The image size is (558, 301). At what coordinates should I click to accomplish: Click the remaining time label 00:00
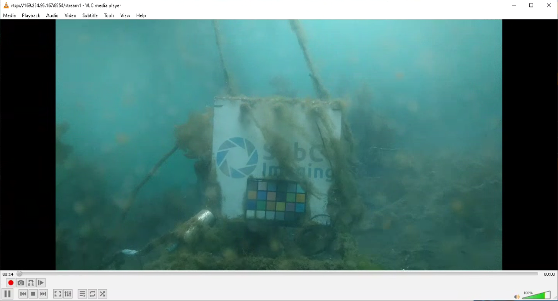pos(549,274)
